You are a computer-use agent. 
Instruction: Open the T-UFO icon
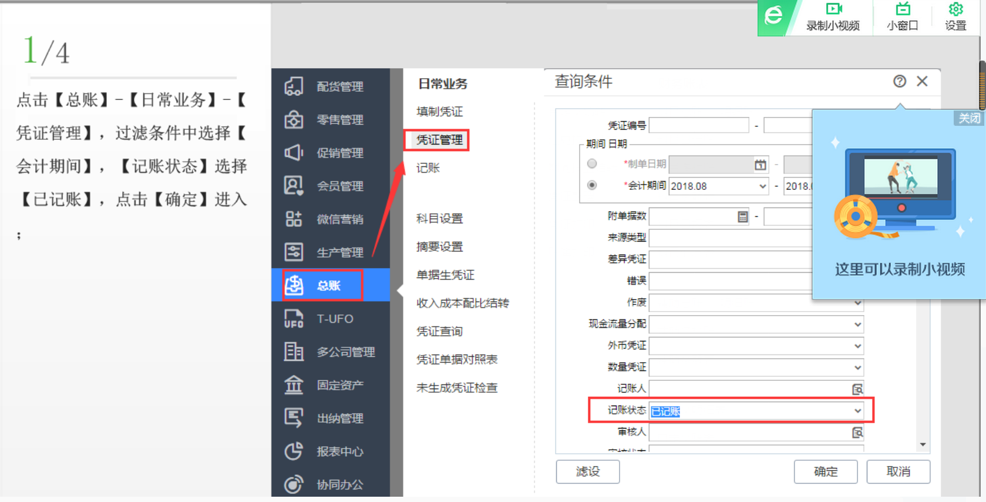[294, 319]
